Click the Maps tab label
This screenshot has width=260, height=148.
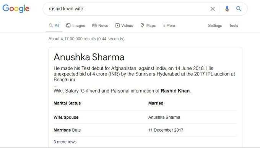tap(151, 26)
